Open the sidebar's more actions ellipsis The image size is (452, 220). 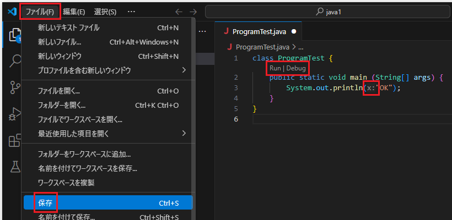pos(202,32)
